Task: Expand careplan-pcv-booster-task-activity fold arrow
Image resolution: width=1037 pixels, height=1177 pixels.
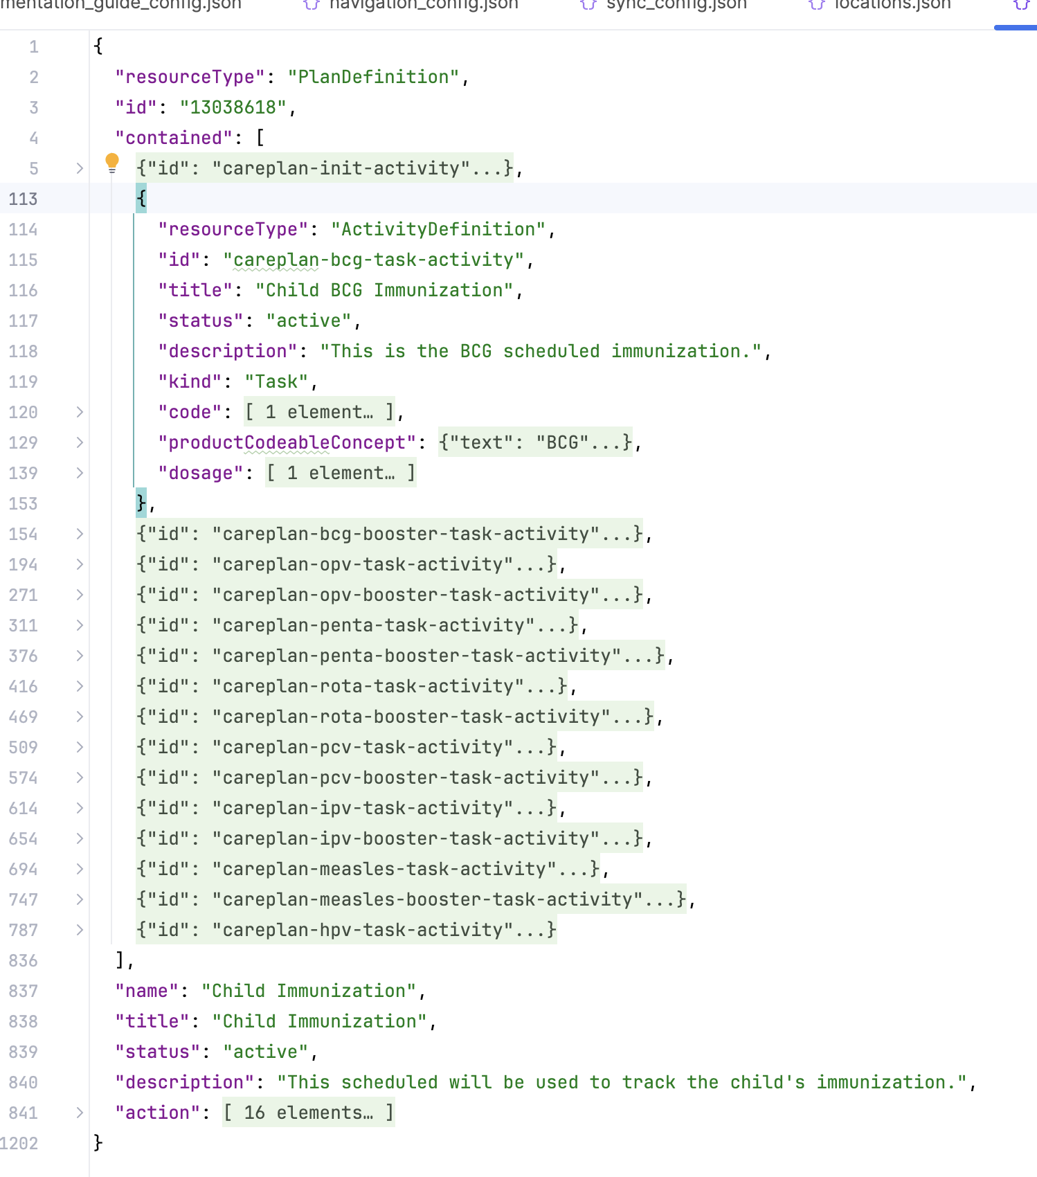Action: point(80,778)
